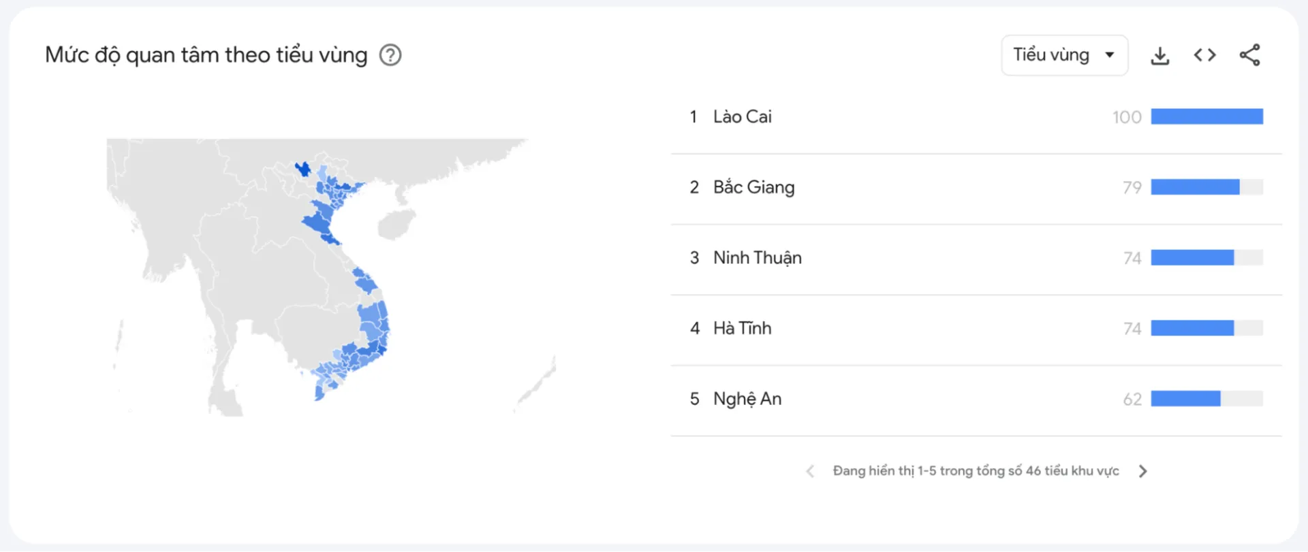Open the Tiểu vùng dropdown
Image resolution: width=1308 pixels, height=552 pixels.
[x=1064, y=55]
